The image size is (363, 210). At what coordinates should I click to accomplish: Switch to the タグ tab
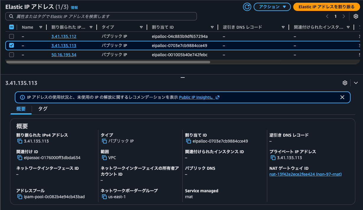[42, 109]
